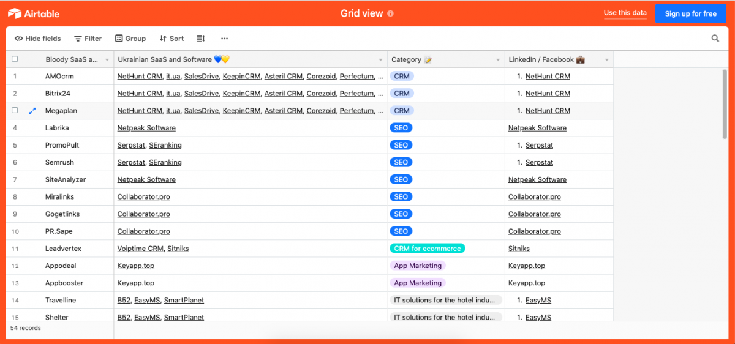Open the Grid view info icon

tap(391, 13)
